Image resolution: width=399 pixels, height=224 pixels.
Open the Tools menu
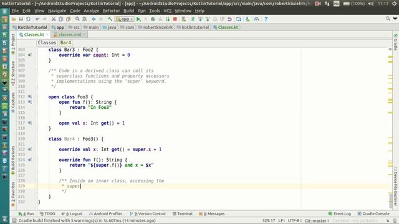click(155, 11)
